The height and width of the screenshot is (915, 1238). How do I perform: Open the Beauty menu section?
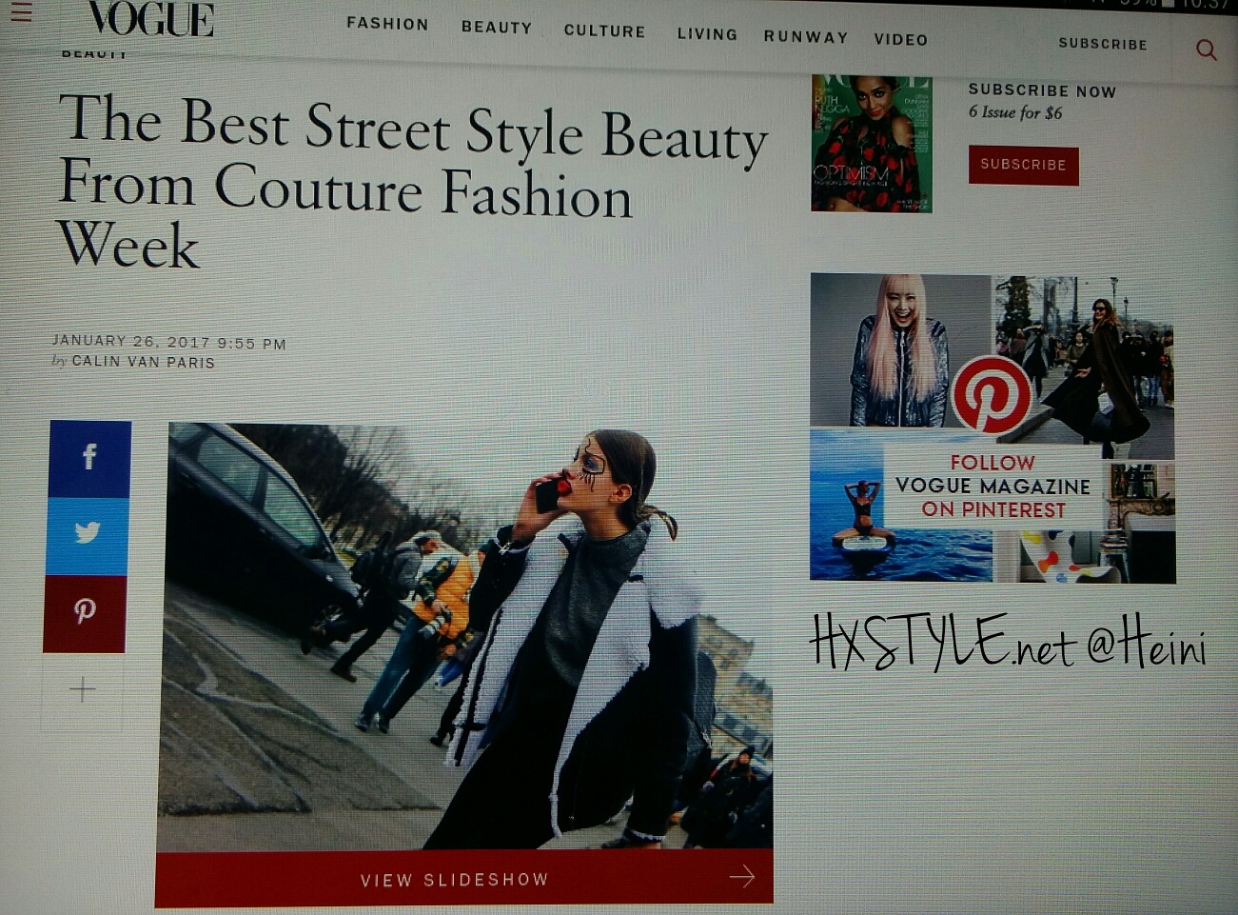pos(497,28)
